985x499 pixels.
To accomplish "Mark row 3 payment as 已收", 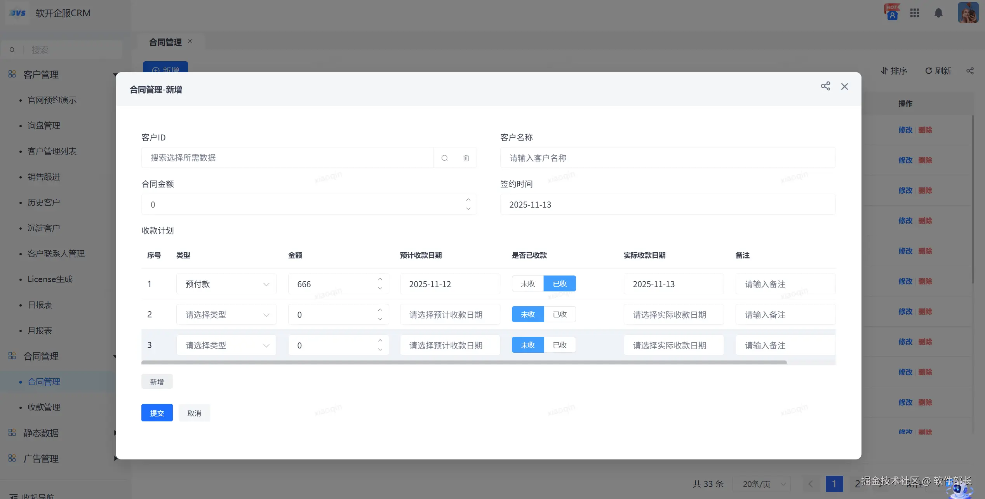I will click(560, 345).
